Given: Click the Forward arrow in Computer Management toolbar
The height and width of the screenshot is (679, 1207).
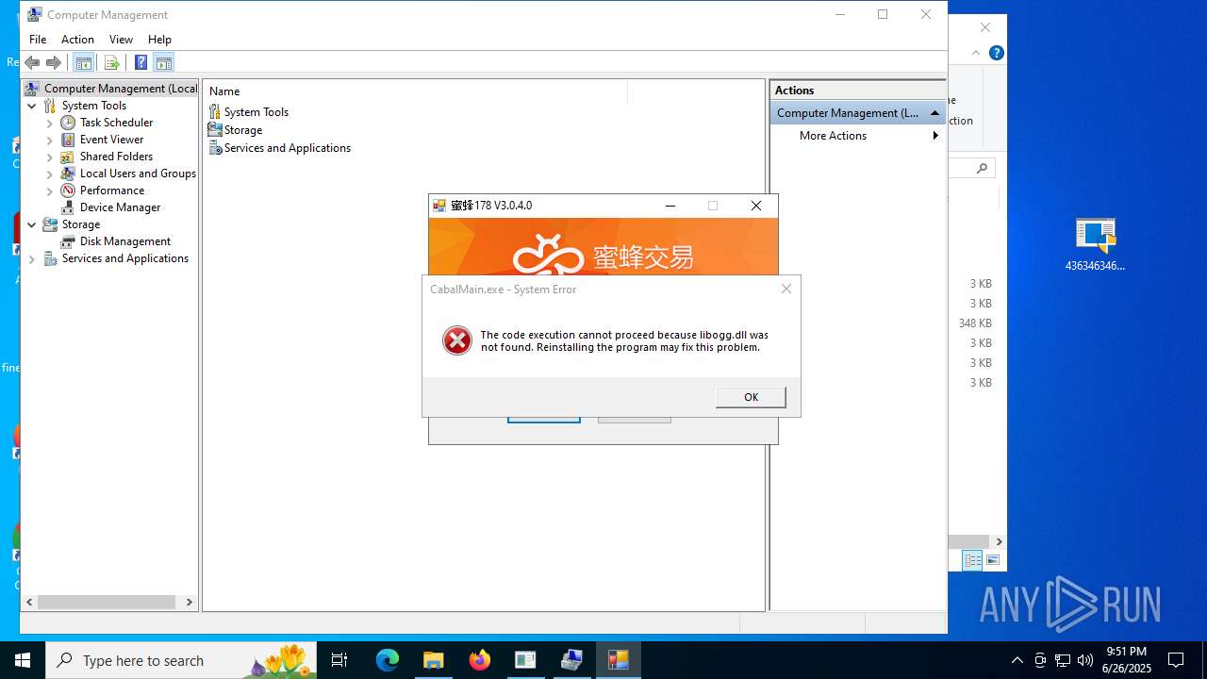Looking at the screenshot, I should (54, 62).
